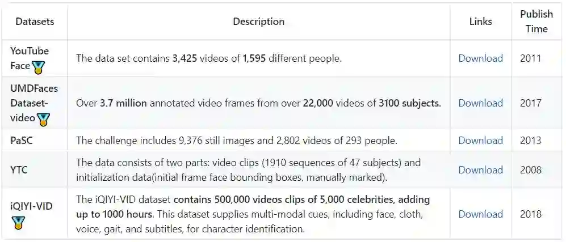
Task: Select the YouTube Face dataset name
Action: coord(28,57)
